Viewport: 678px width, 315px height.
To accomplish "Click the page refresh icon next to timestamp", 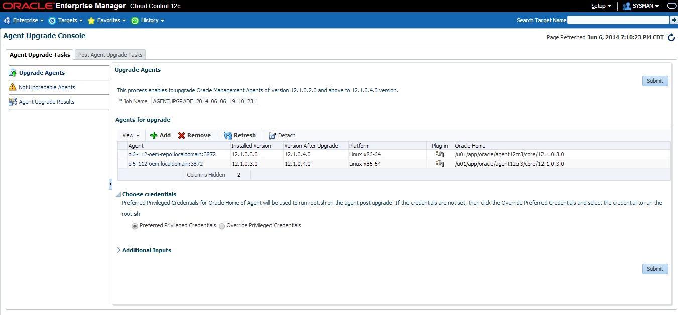I will pos(671,38).
